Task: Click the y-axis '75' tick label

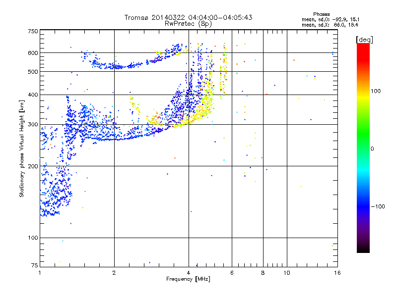Action: pos(35,265)
